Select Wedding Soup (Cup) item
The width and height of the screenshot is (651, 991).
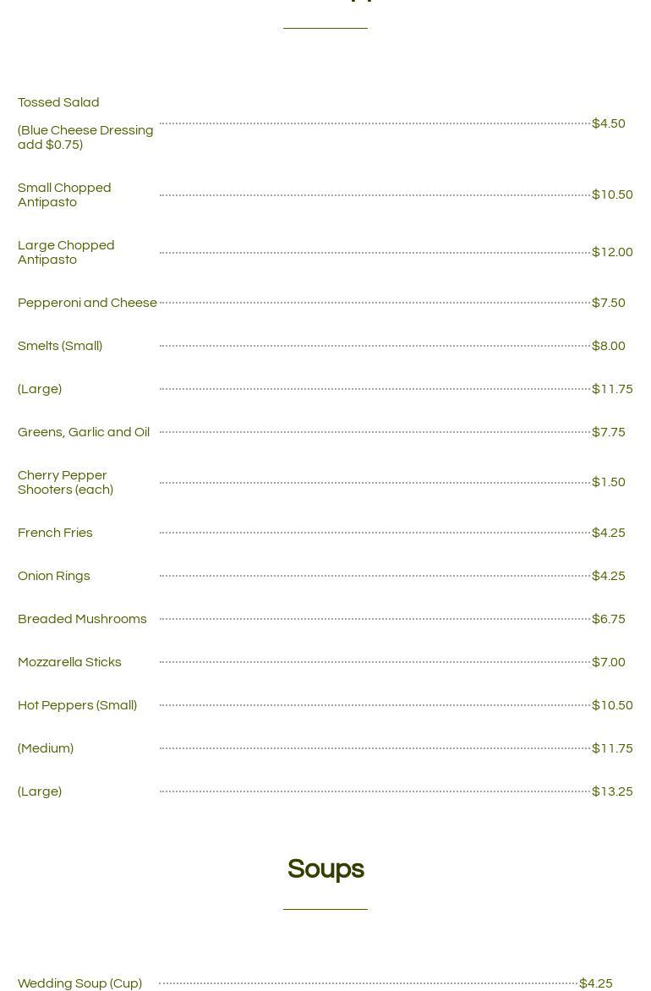[x=79, y=983]
